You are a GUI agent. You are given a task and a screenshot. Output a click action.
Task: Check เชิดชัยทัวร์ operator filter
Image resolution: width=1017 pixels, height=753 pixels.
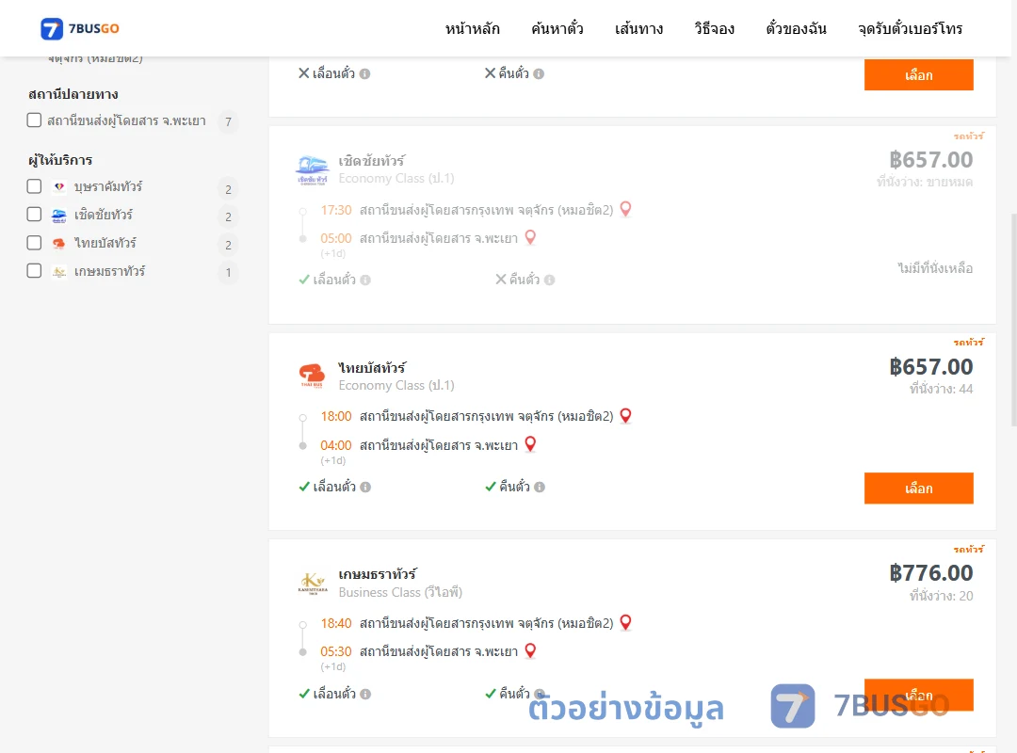click(x=35, y=214)
